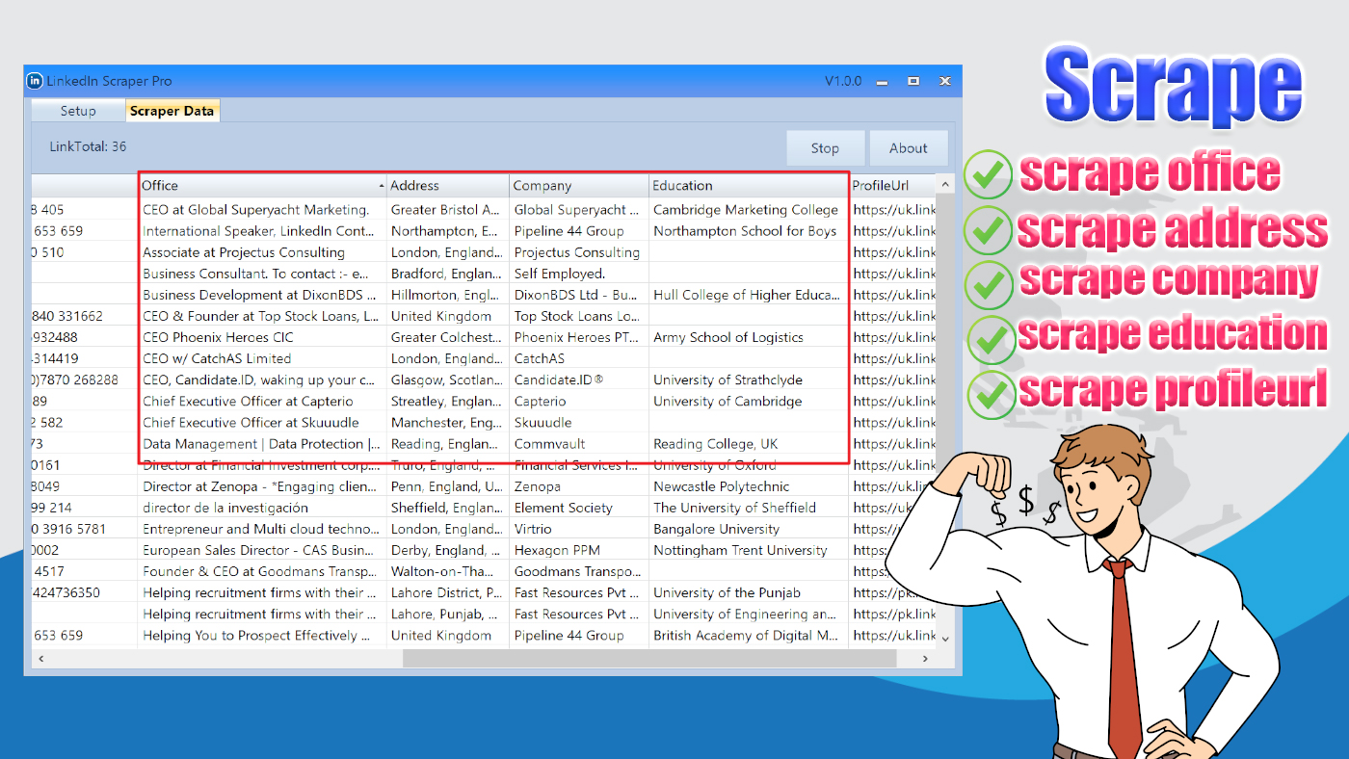The width and height of the screenshot is (1349, 759).
Task: Click the up arrow of the vertical scrollbar
Action: [945, 185]
